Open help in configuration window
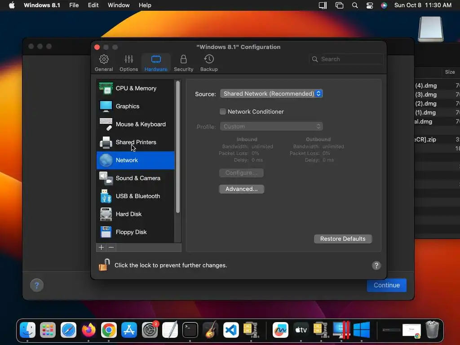The height and width of the screenshot is (345, 460). (376, 265)
